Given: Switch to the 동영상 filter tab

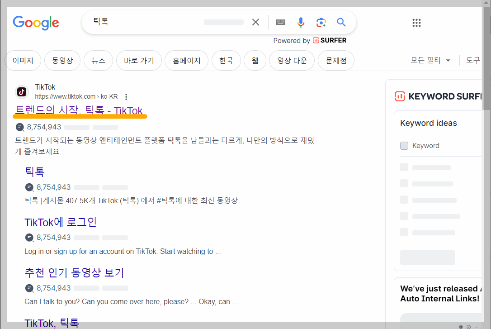Looking at the screenshot, I should [x=62, y=61].
